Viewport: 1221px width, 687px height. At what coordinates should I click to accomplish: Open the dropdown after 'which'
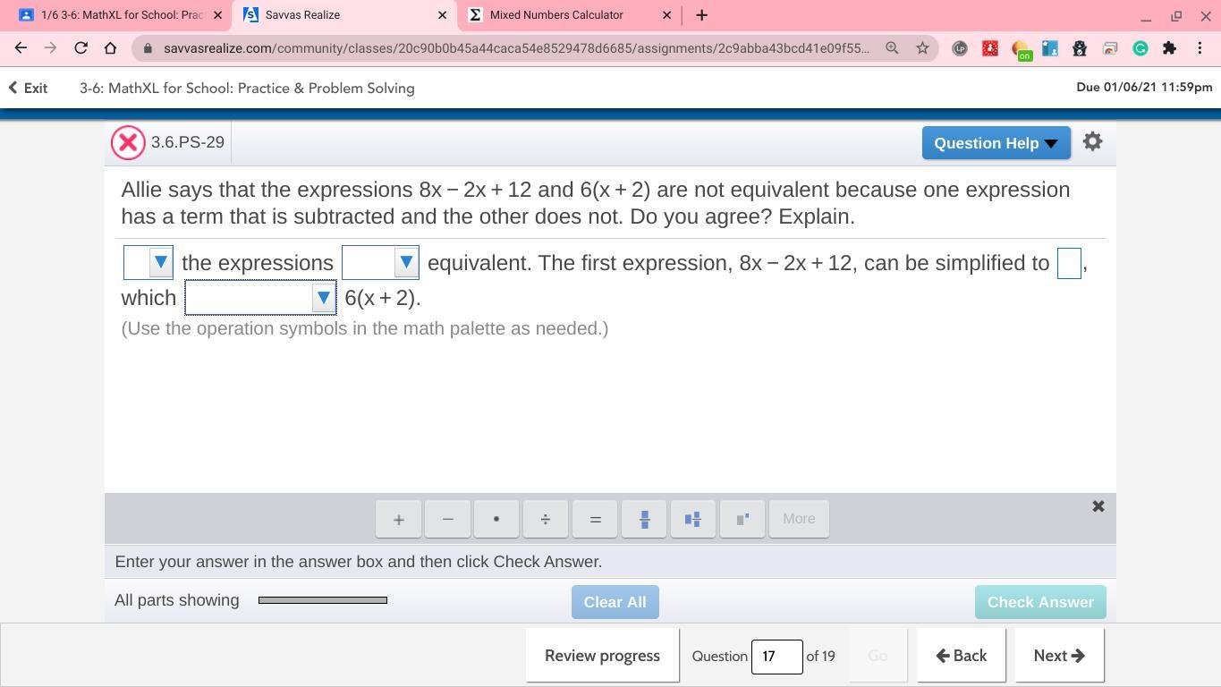(x=260, y=298)
